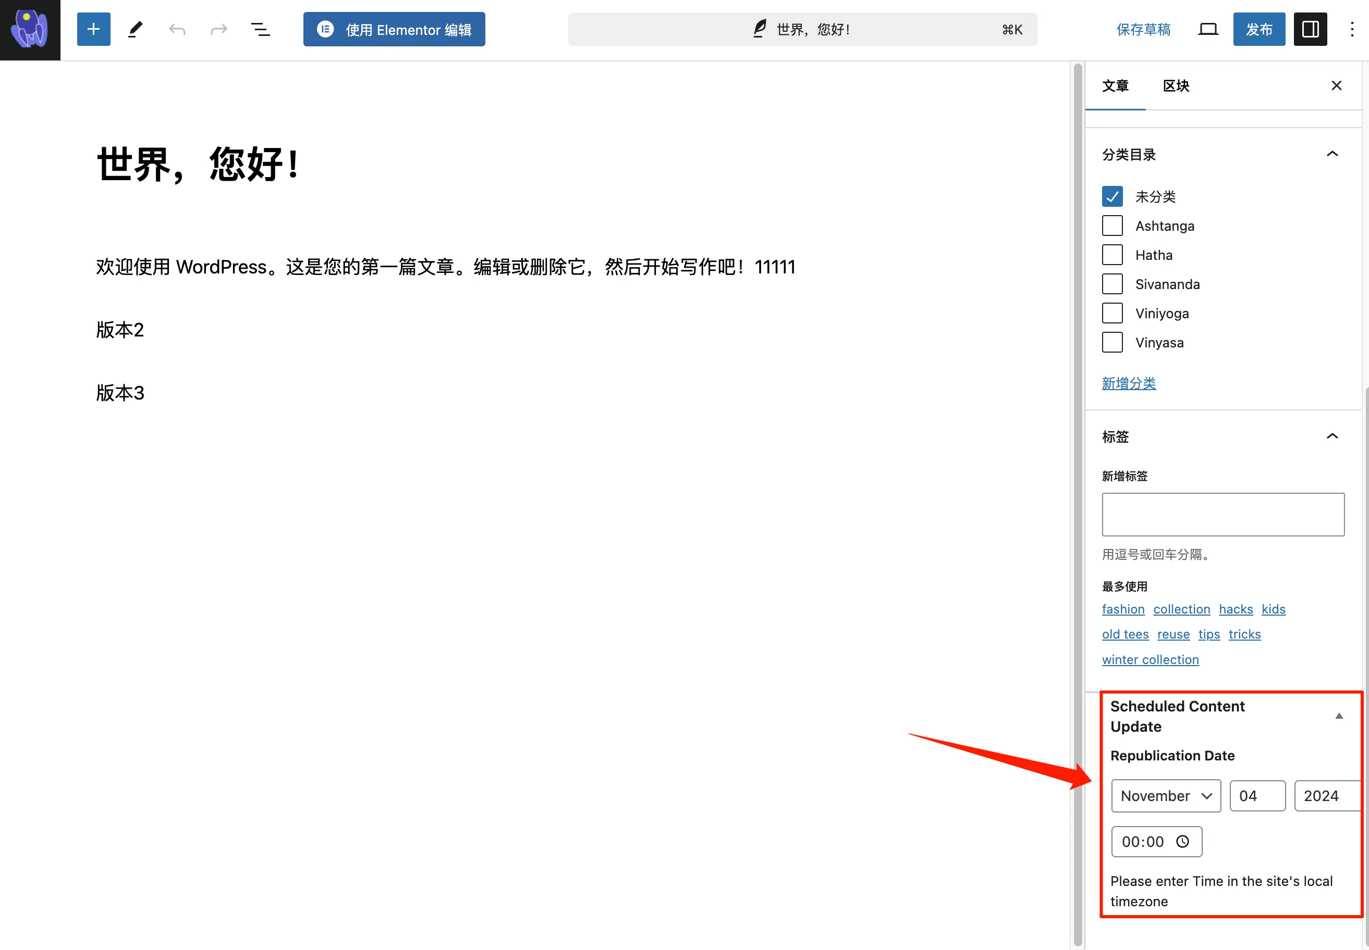Add the old tees tag
Image resolution: width=1369 pixels, height=950 pixels.
(x=1126, y=634)
